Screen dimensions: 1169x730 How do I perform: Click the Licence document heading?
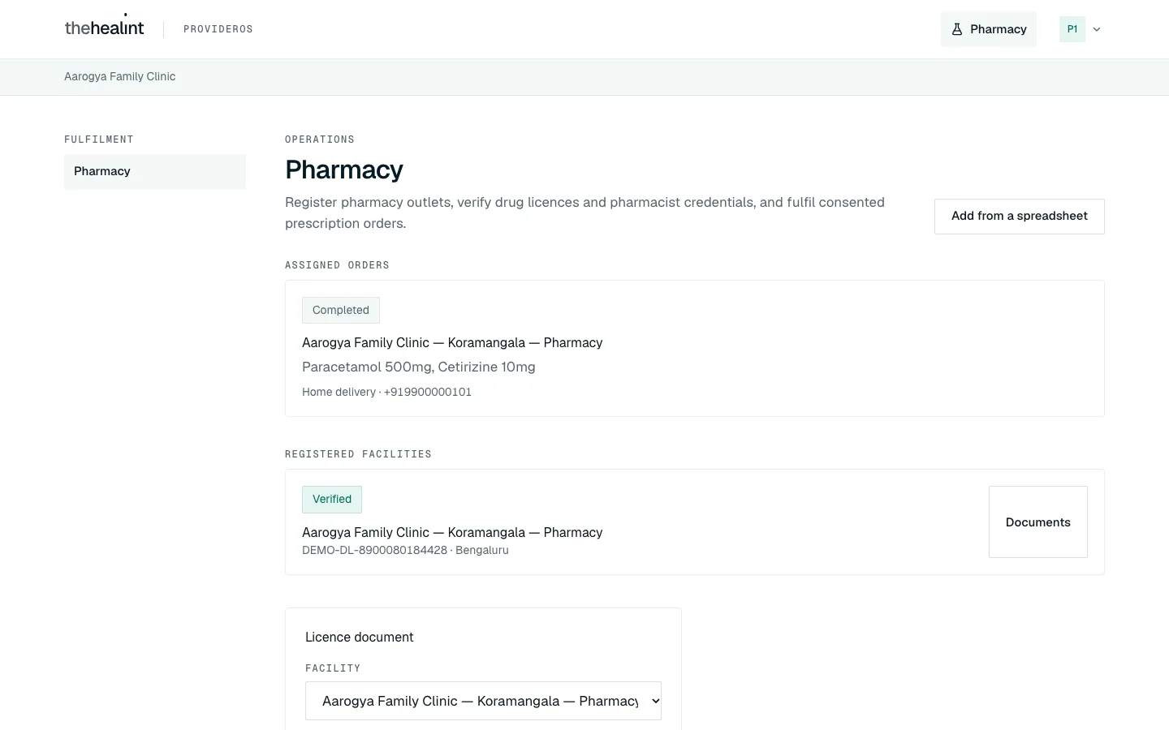click(x=360, y=638)
